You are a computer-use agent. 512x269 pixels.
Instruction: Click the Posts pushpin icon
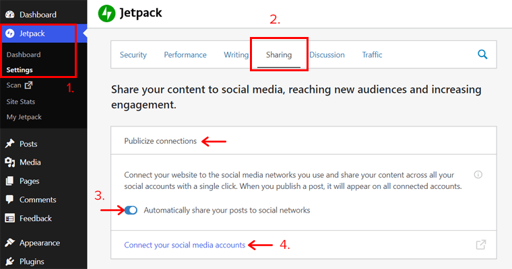coord(10,143)
